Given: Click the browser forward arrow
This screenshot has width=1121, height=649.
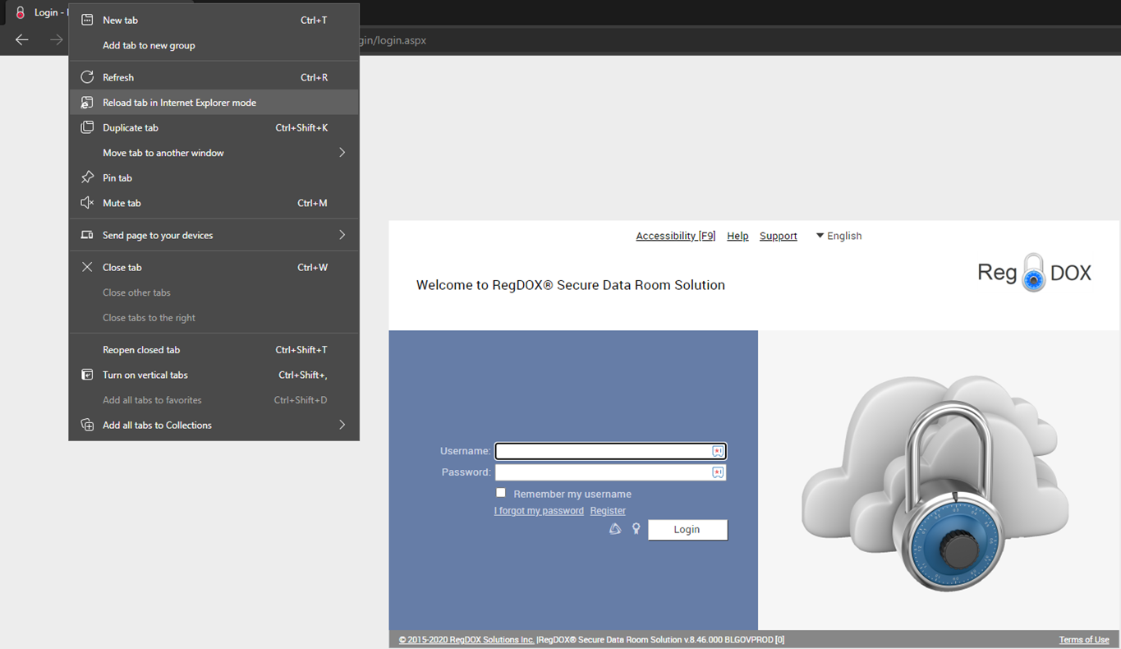Looking at the screenshot, I should [56, 39].
